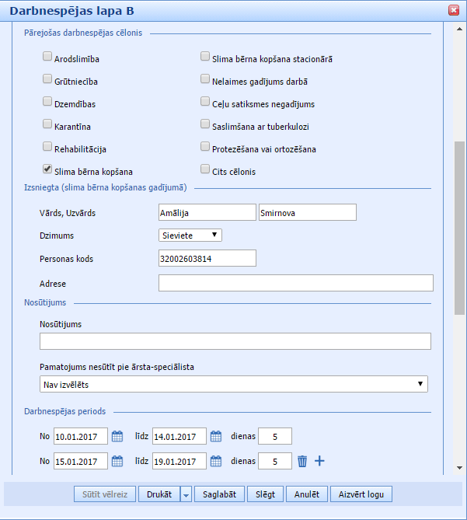Image resolution: width=467 pixels, height=520 pixels.
Task: Click the Aizvērt logu button
Action: pyautogui.click(x=361, y=494)
